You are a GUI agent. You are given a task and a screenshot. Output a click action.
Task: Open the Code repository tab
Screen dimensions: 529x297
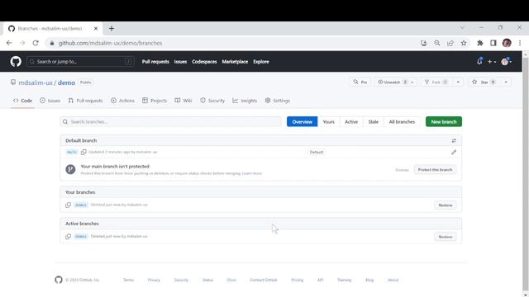pyautogui.click(x=22, y=101)
